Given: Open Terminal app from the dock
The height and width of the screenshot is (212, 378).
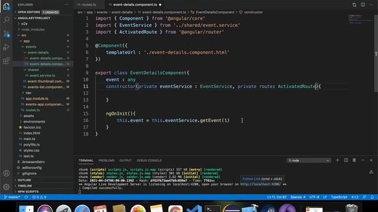Looking at the screenshot, I should (x=213, y=208).
